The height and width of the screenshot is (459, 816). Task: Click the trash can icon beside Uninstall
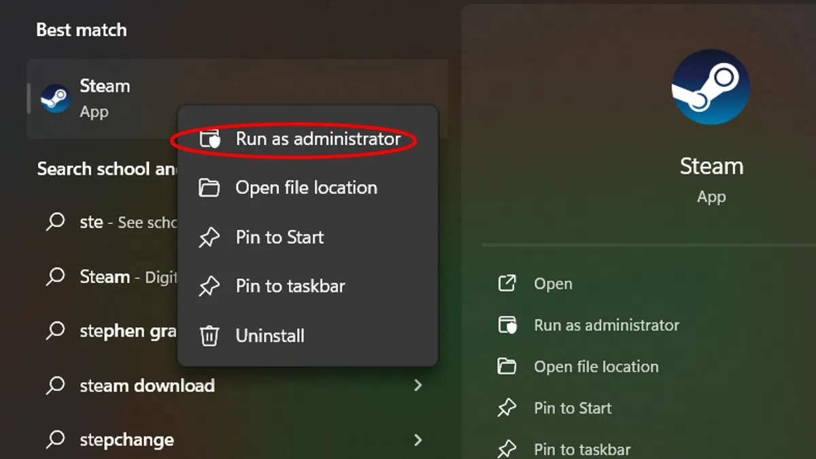pyautogui.click(x=209, y=335)
